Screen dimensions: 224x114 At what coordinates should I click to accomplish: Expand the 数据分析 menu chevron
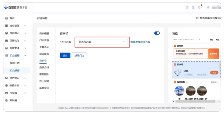[25, 86]
